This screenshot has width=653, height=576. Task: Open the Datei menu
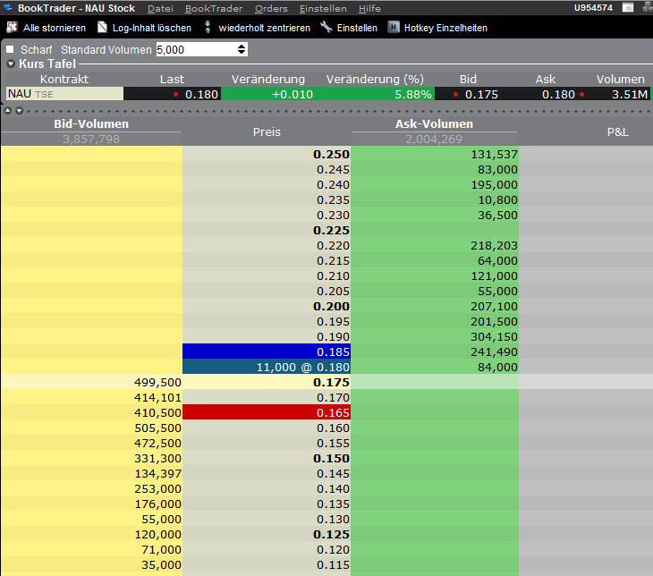point(160,8)
